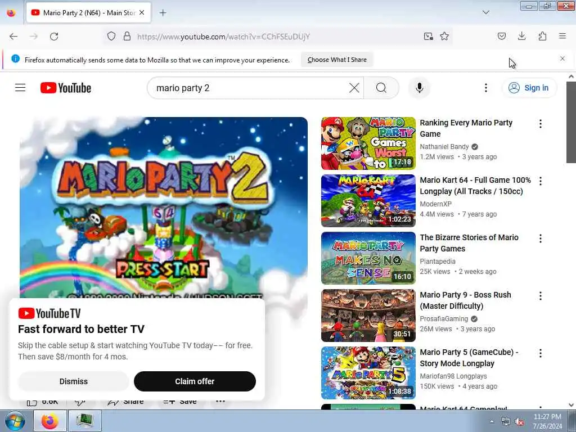Open title link Ranking Every Mario Party Game
This screenshot has width=576, height=432.
coord(466,128)
